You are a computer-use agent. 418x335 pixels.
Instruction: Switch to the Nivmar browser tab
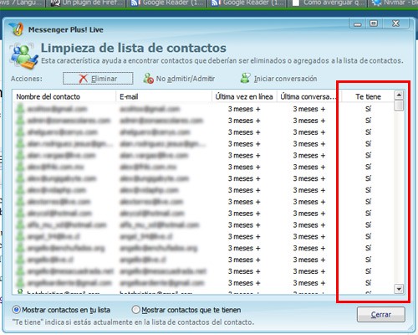(393, 3)
